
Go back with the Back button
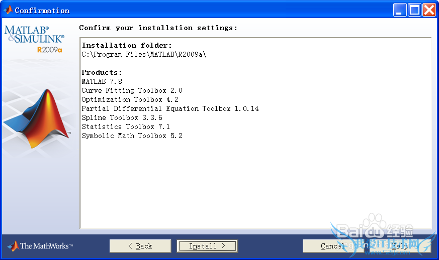point(140,246)
